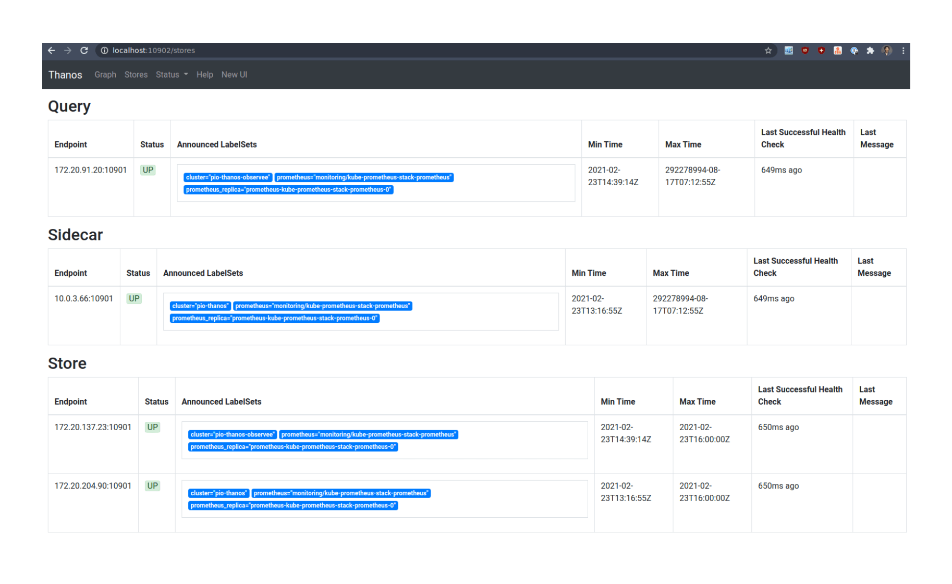Click cluster="pio-thanos" label in Store table
Screen dimensions: 952x584
click(x=218, y=493)
